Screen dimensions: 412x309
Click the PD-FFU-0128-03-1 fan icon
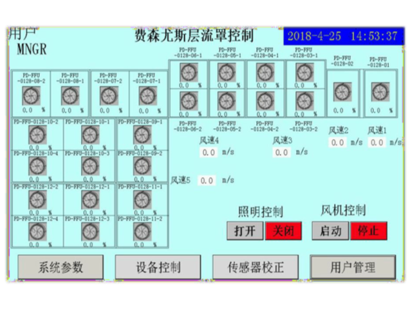point(304,73)
